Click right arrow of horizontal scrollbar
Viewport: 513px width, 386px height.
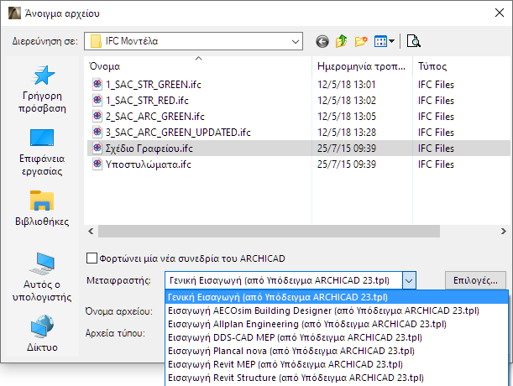504,232
